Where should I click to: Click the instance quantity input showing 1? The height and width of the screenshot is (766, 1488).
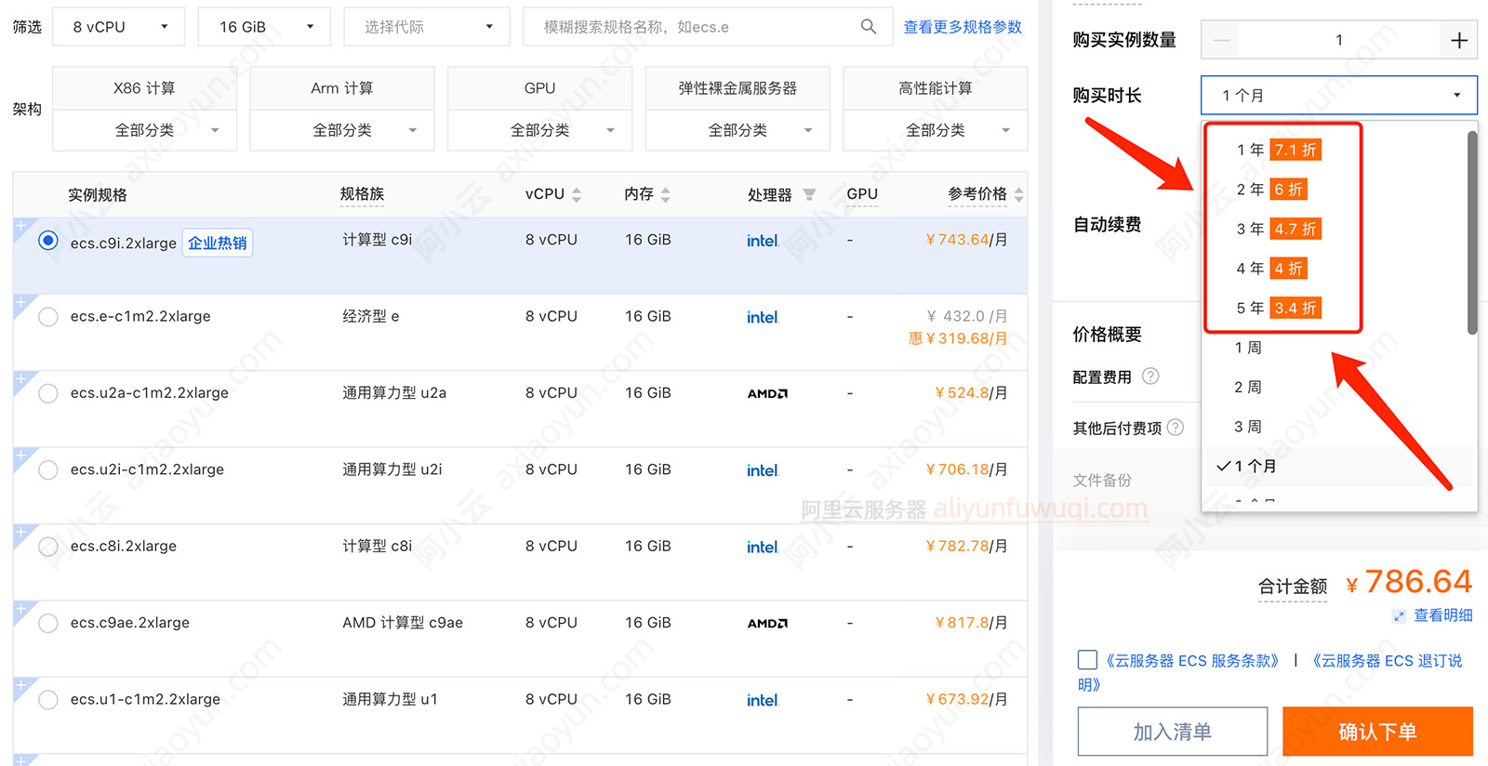click(x=1339, y=40)
